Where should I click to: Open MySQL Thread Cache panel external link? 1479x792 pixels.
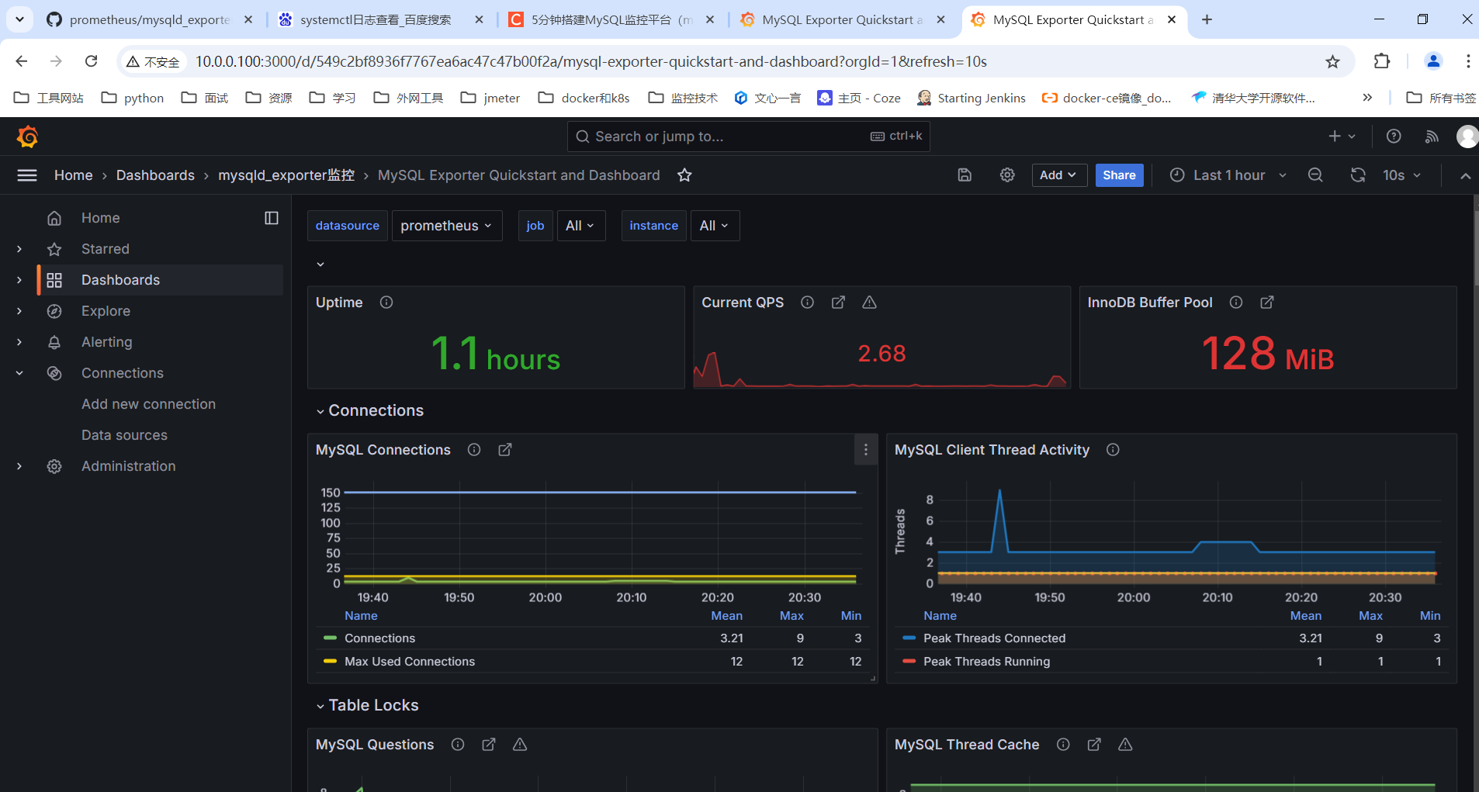(x=1094, y=745)
